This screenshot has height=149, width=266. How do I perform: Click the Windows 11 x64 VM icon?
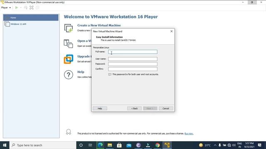click(7, 24)
